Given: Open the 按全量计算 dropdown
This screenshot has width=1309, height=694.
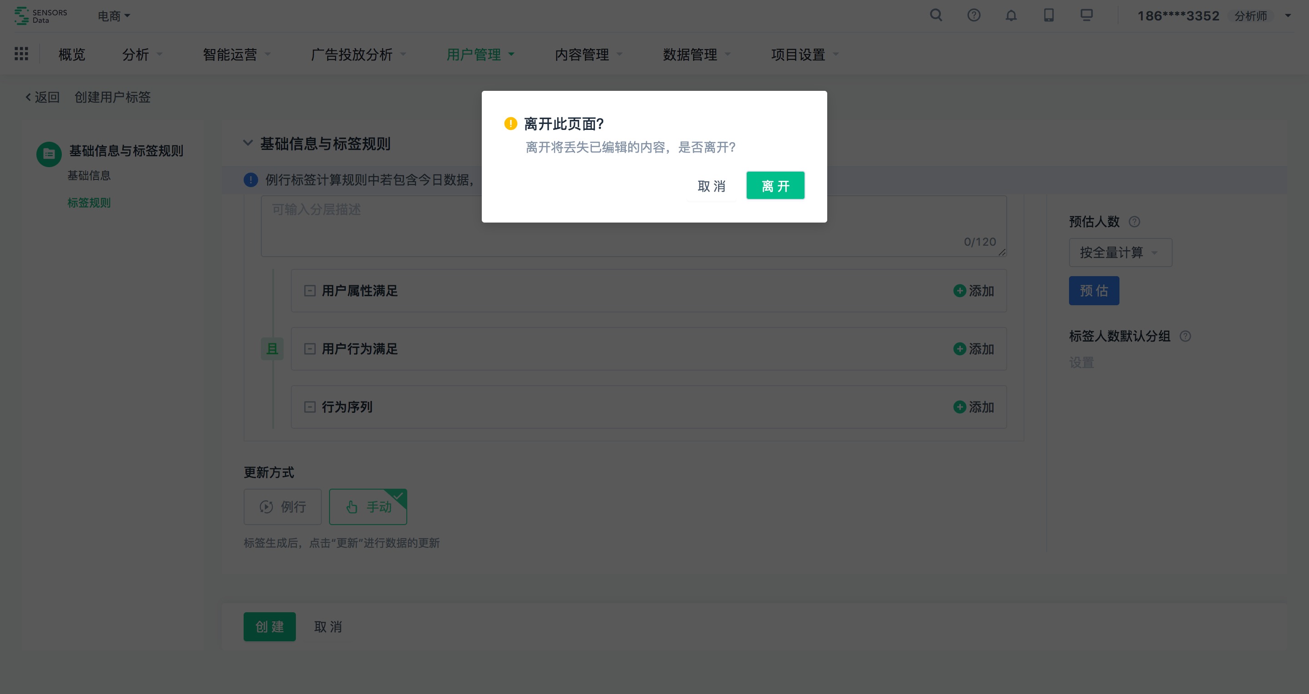Looking at the screenshot, I should tap(1120, 253).
